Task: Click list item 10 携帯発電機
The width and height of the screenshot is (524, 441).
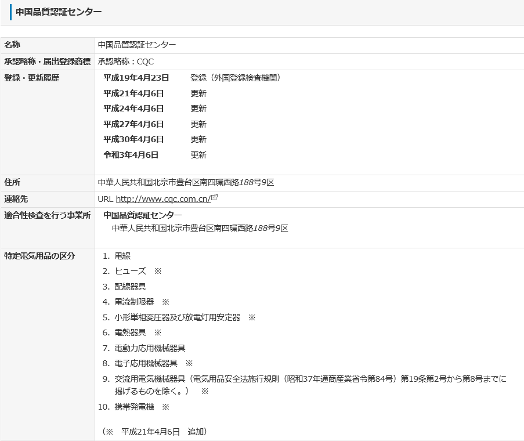Action: coord(134,407)
